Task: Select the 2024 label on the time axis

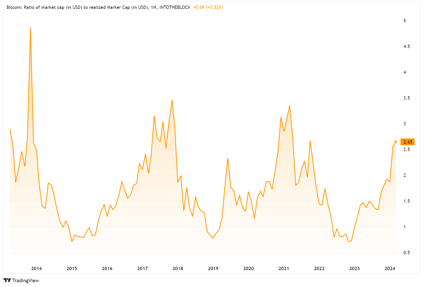Action: pos(390,269)
